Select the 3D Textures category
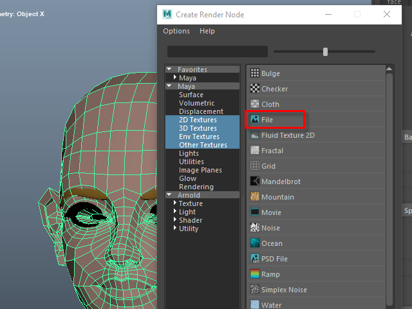 pos(198,128)
